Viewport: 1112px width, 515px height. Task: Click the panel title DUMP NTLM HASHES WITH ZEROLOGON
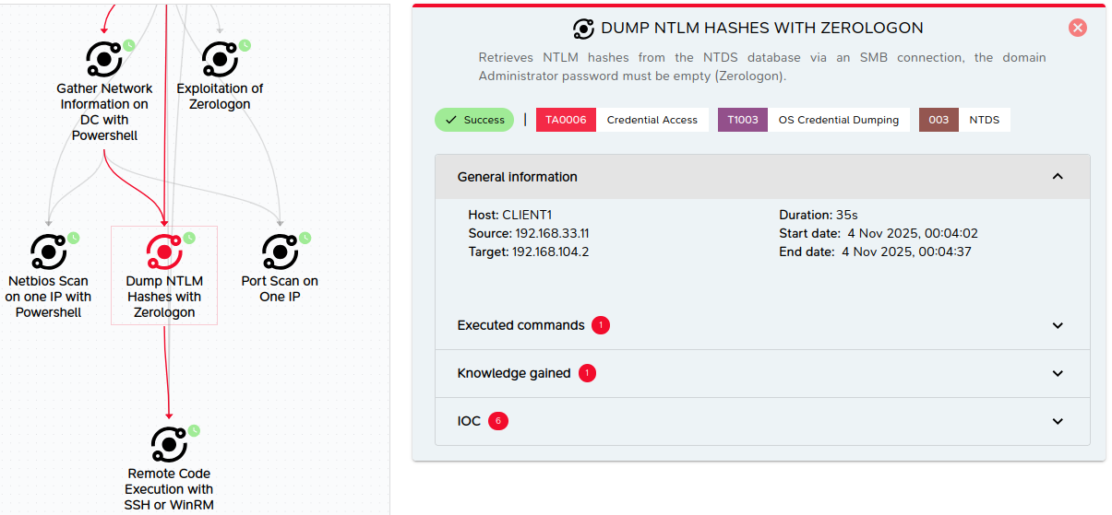click(x=762, y=29)
